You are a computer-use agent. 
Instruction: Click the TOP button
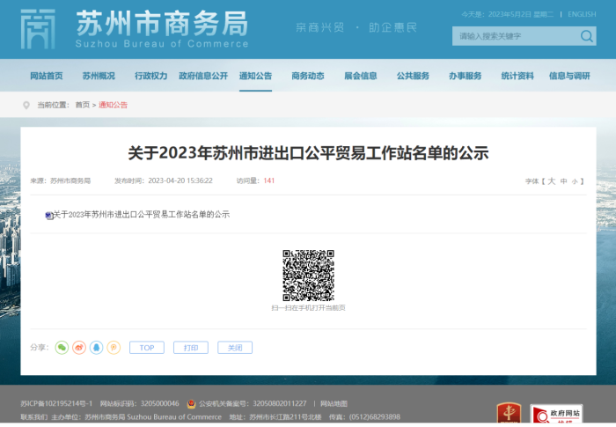pos(147,348)
